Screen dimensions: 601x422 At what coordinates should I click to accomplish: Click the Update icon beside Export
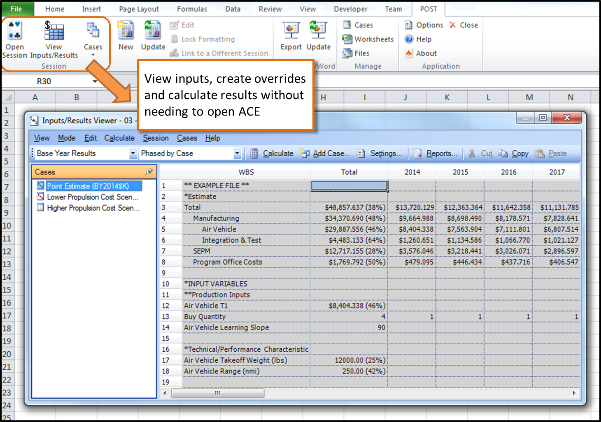[318, 30]
